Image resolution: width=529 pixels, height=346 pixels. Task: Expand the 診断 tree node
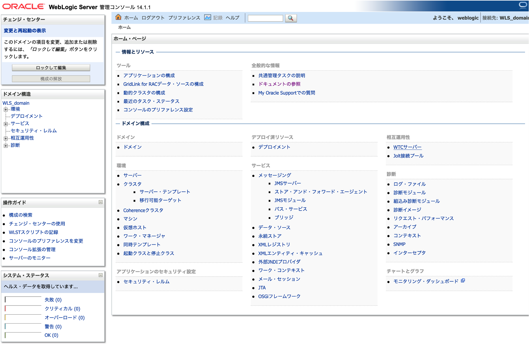(x=6, y=146)
